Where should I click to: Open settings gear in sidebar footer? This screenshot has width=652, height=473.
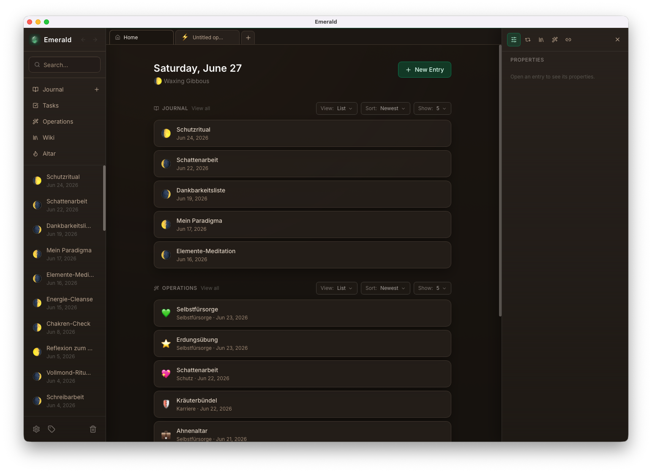[36, 429]
